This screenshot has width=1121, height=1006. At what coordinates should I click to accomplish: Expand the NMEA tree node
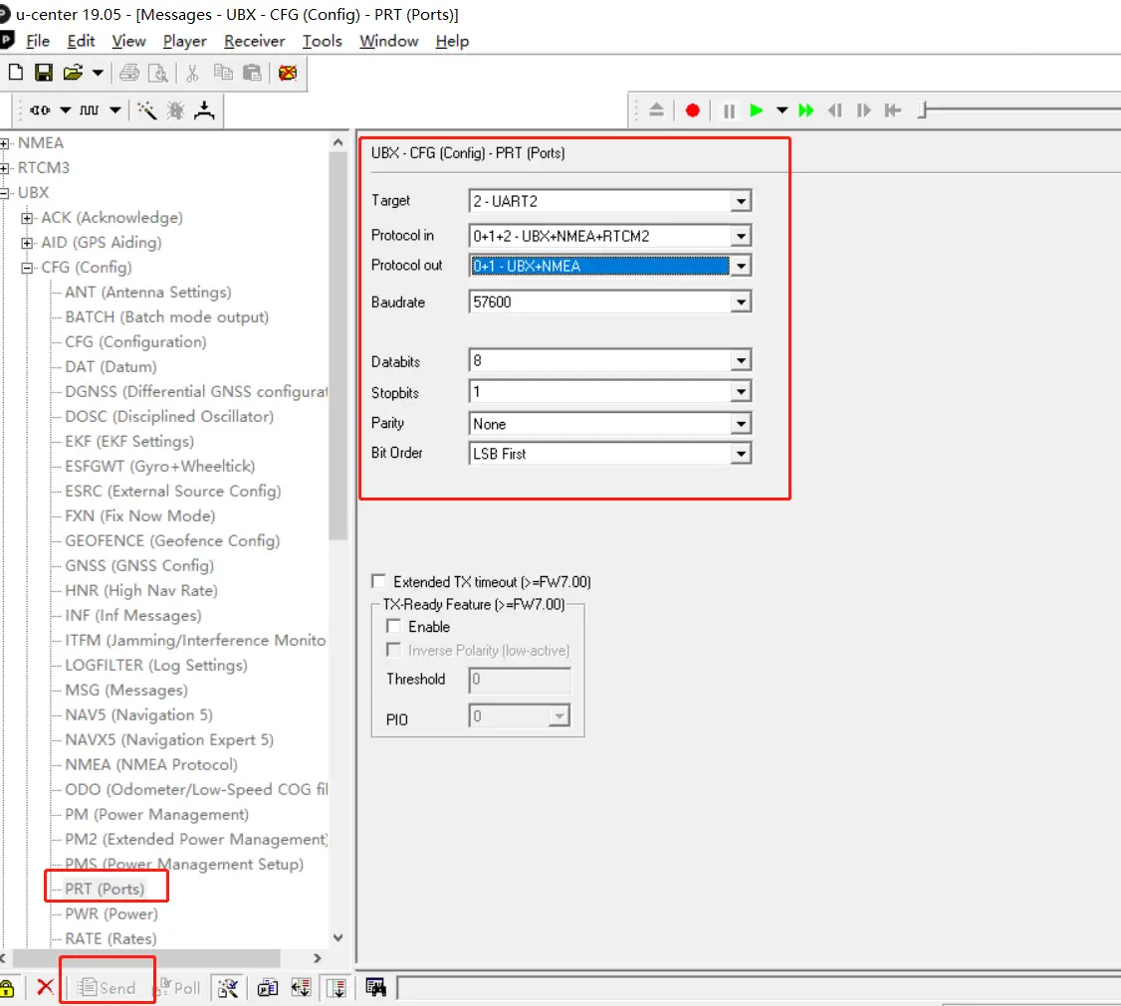click(x=5, y=143)
